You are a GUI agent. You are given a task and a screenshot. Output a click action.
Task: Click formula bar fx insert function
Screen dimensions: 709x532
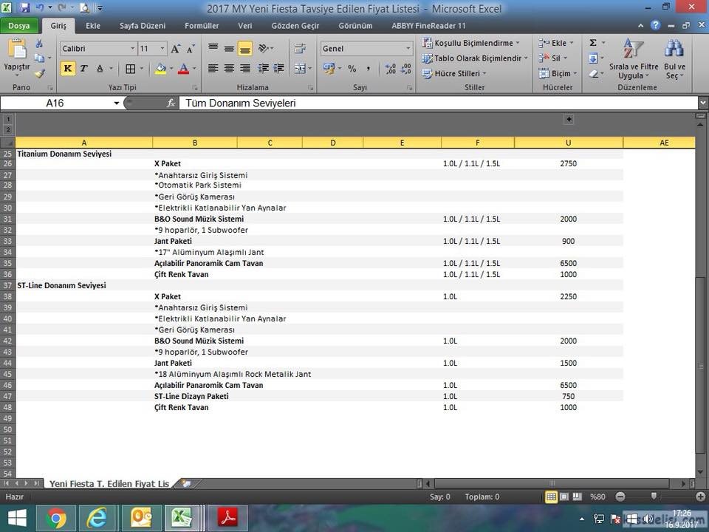click(x=171, y=103)
